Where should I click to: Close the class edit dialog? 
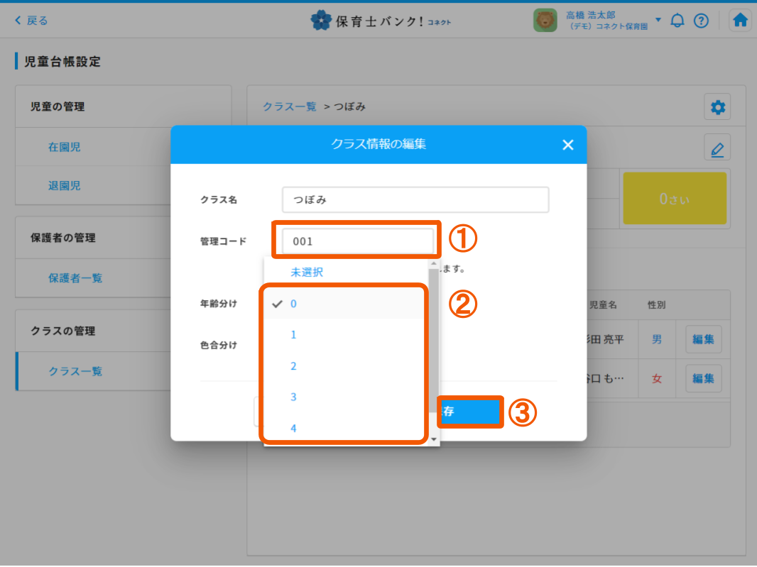567,145
